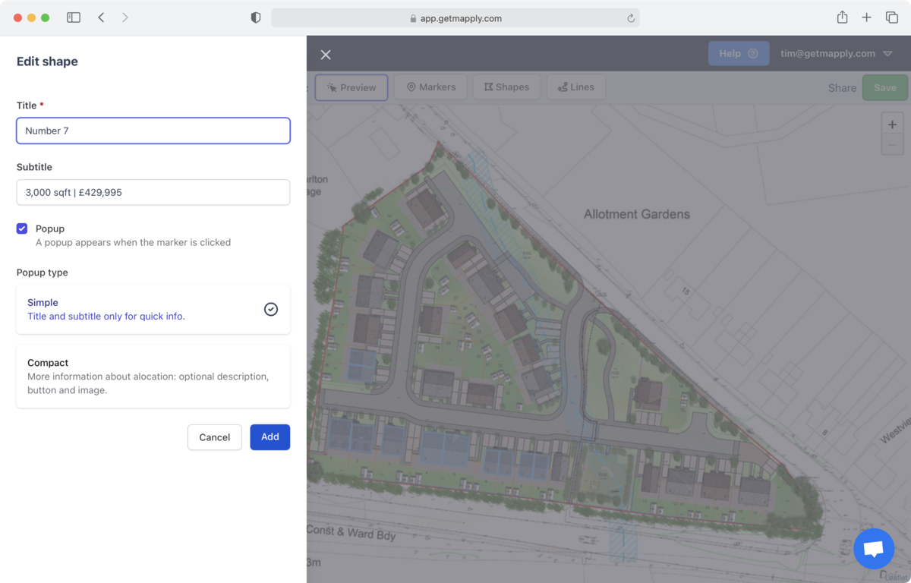Click the Share button

pyautogui.click(x=842, y=87)
